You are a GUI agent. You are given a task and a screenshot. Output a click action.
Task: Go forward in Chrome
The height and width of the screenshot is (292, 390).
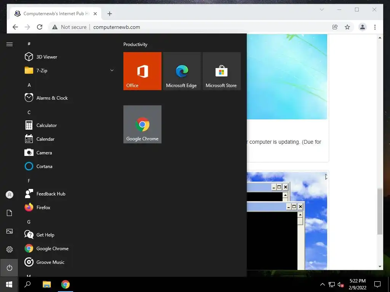pyautogui.click(x=27, y=27)
